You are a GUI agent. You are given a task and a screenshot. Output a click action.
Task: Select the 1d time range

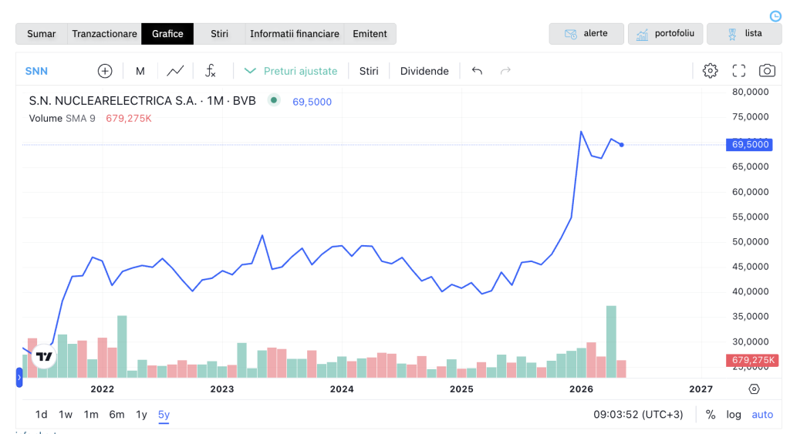[x=42, y=415]
